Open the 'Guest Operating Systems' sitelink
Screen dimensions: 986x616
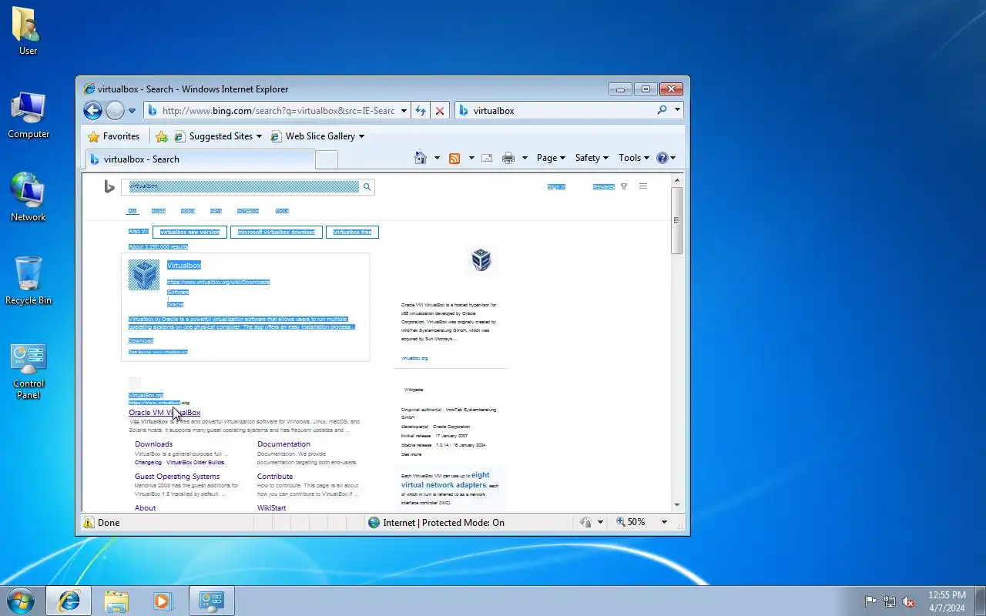coord(177,477)
